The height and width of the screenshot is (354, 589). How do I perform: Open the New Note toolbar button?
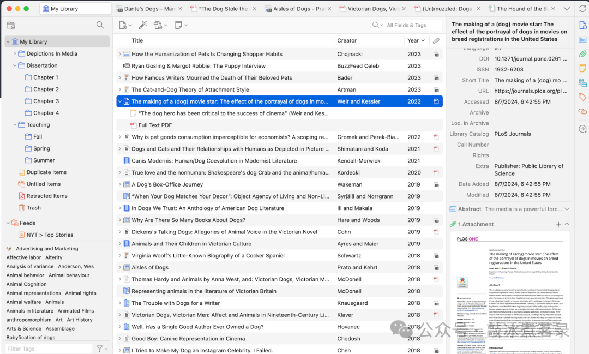tap(181, 25)
